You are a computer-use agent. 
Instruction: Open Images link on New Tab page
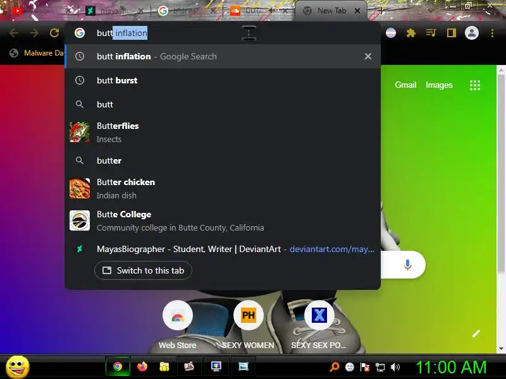(439, 85)
